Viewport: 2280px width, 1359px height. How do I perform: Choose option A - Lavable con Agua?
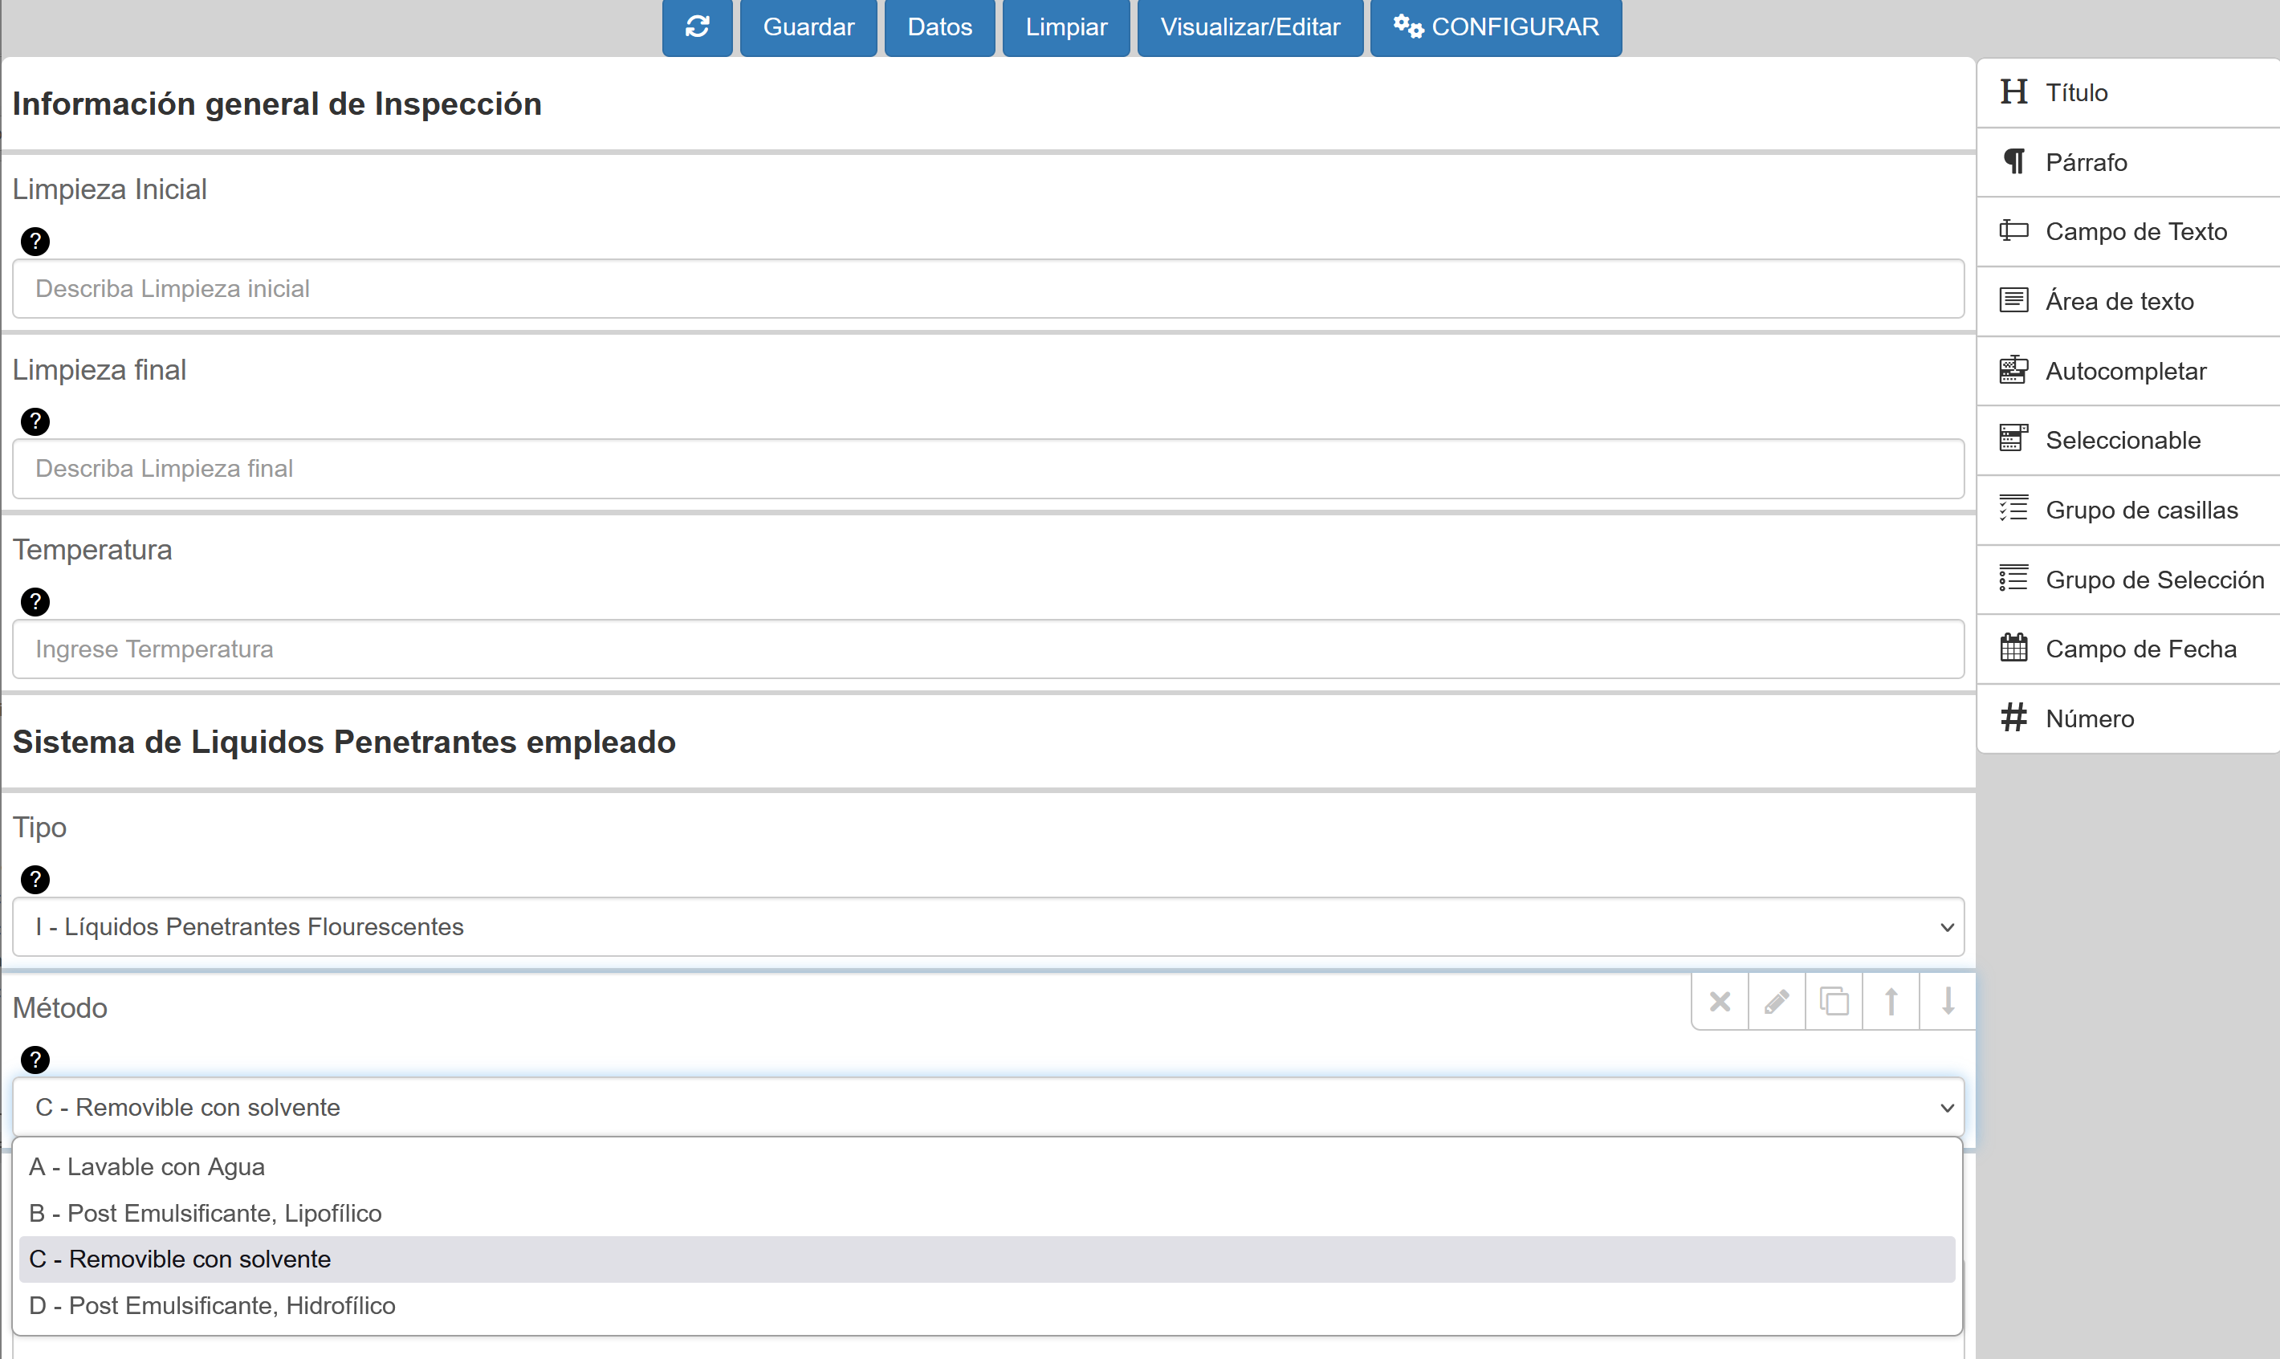click(146, 1168)
